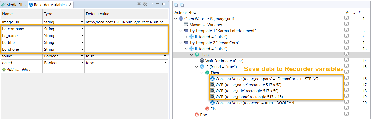
Task: Select found variable name cell
Action: (x=22, y=56)
